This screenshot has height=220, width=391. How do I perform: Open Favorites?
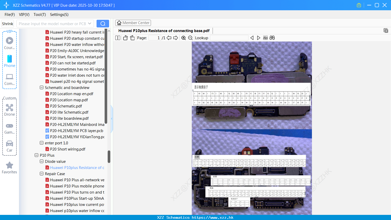point(9,168)
